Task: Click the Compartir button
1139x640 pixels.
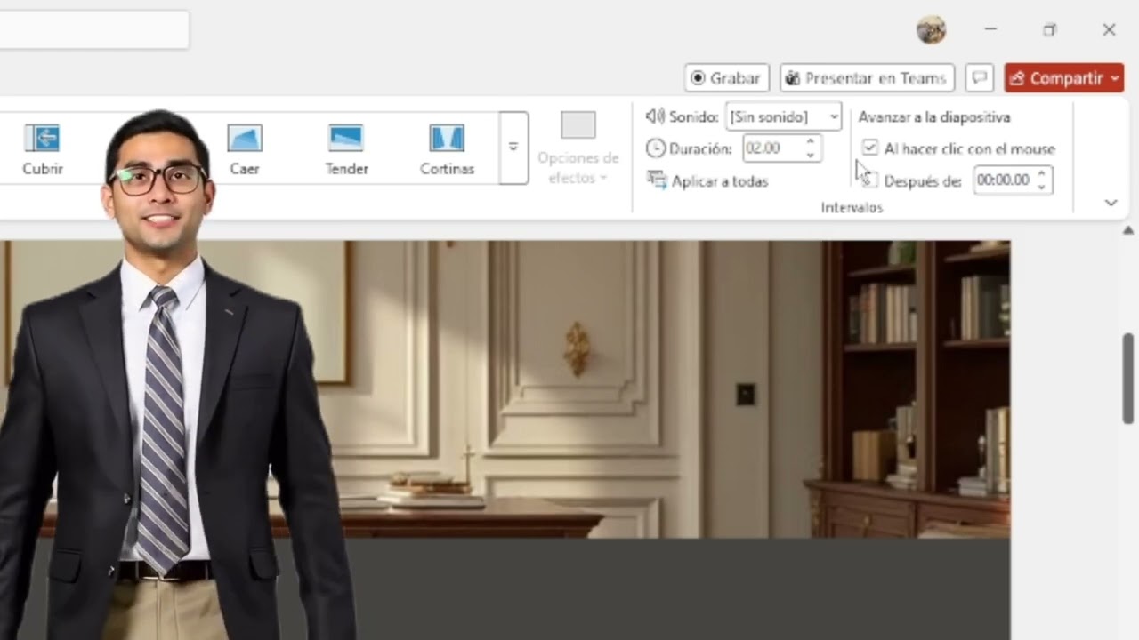Action: [1064, 78]
